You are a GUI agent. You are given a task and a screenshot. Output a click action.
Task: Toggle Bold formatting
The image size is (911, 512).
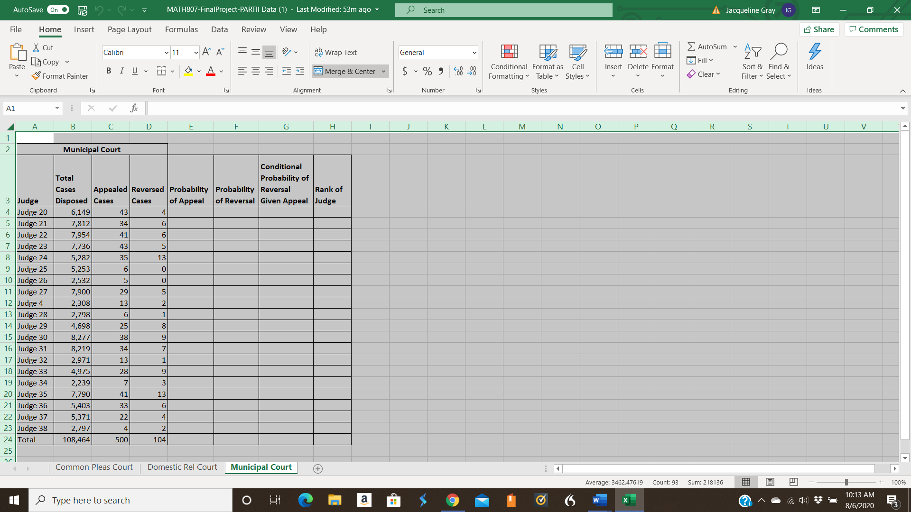[109, 71]
